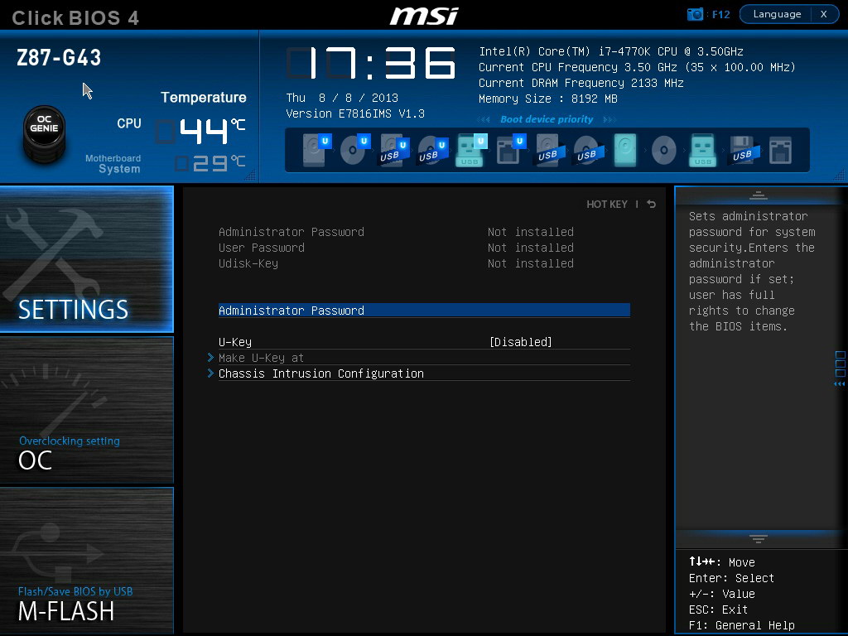Click the 'Current CPU Frequency 3.50 GHz' line
Screen dimensions: 848x636
637,67
